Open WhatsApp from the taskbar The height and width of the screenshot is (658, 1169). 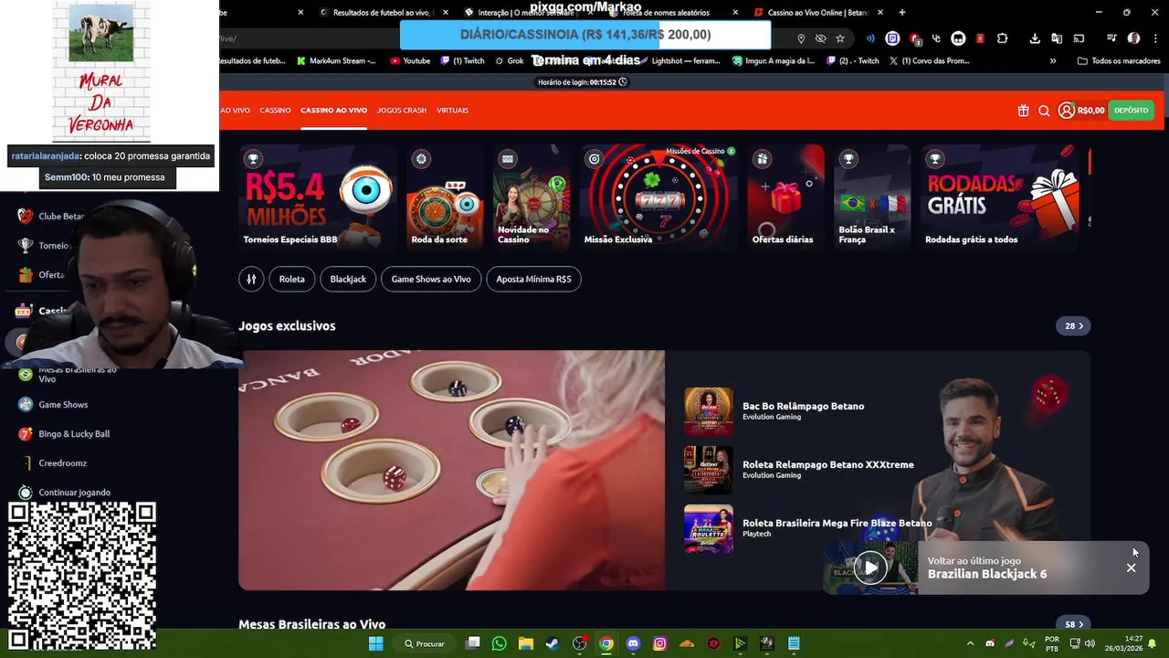tap(499, 643)
